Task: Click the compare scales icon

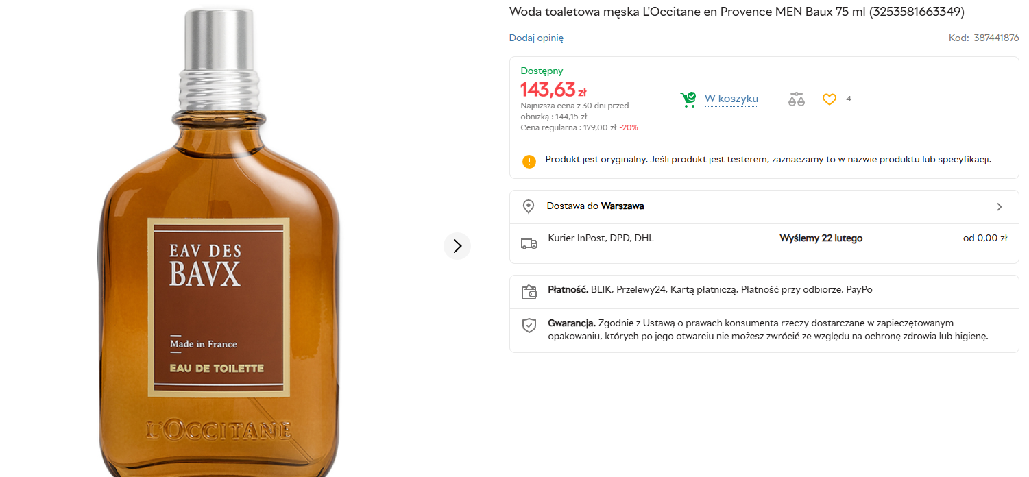Action: [x=796, y=99]
